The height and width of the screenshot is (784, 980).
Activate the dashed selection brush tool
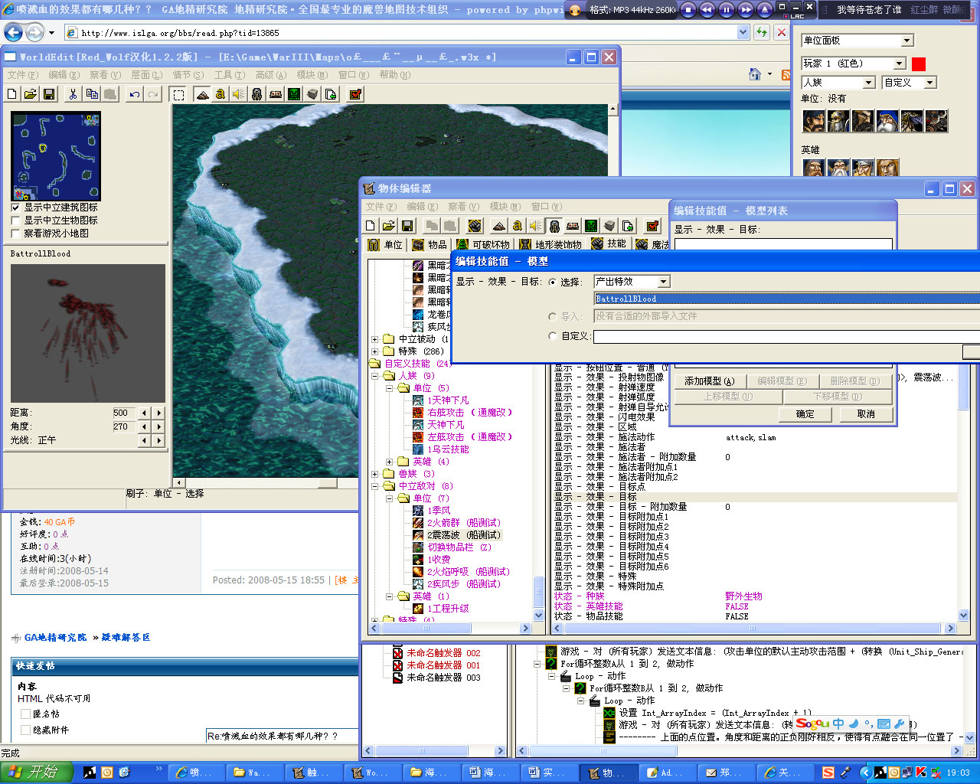pyautogui.click(x=178, y=94)
